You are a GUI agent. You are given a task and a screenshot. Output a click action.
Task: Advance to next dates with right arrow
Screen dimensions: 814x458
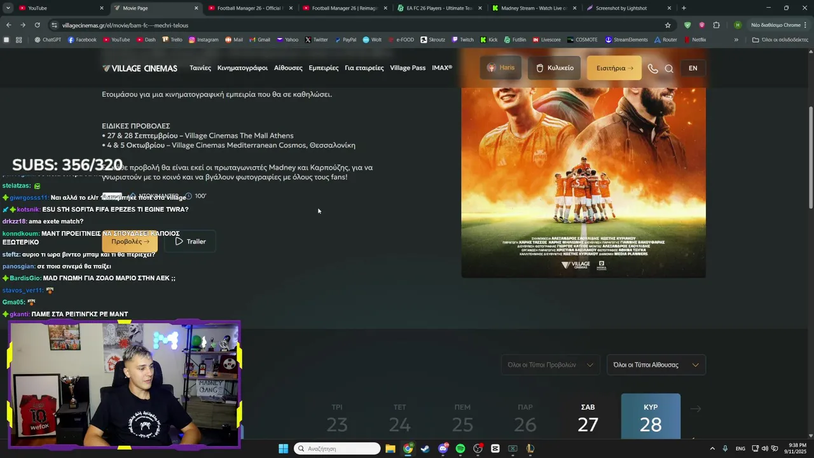[695, 409]
